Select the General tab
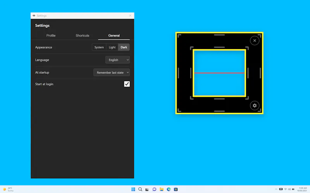The height and width of the screenshot is (193, 310). coord(114,36)
